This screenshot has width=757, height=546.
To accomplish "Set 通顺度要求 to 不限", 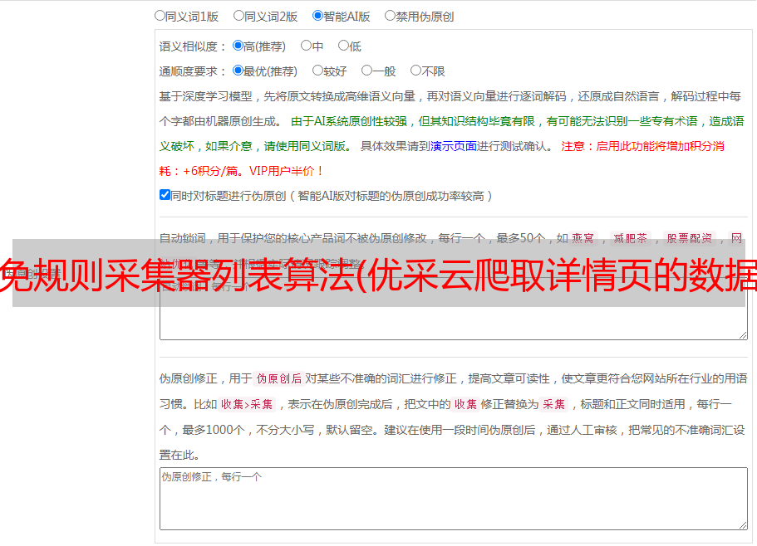I will tap(415, 71).
